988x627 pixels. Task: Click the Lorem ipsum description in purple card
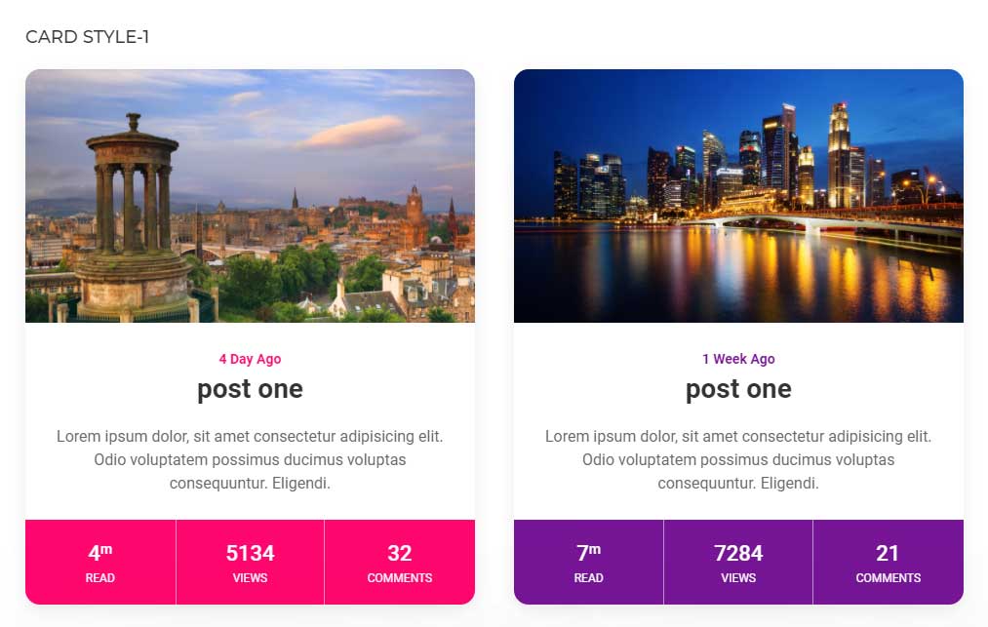[x=738, y=460]
